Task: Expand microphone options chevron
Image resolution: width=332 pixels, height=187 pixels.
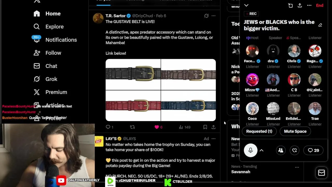Action: [261, 150]
